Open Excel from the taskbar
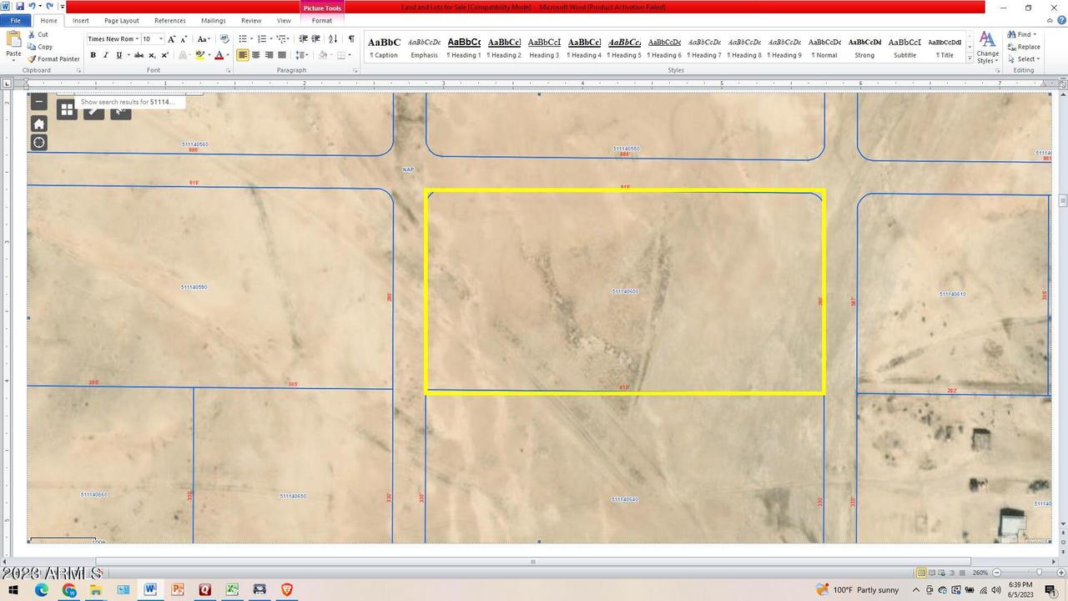 click(232, 589)
